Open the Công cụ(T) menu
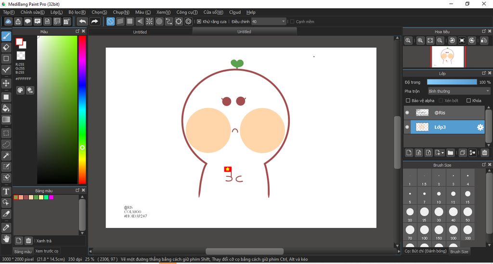Viewport: 493px width, 264px height. pos(187,12)
